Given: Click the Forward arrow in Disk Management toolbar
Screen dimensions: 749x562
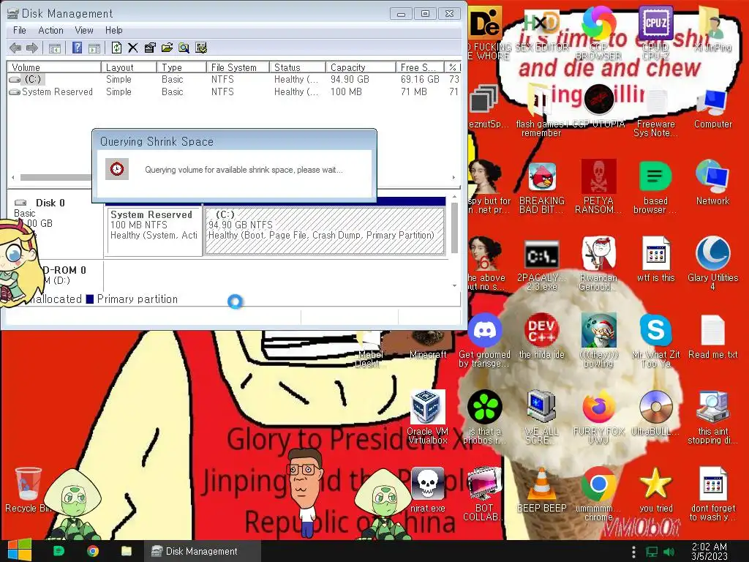Looking at the screenshot, I should pos(32,48).
